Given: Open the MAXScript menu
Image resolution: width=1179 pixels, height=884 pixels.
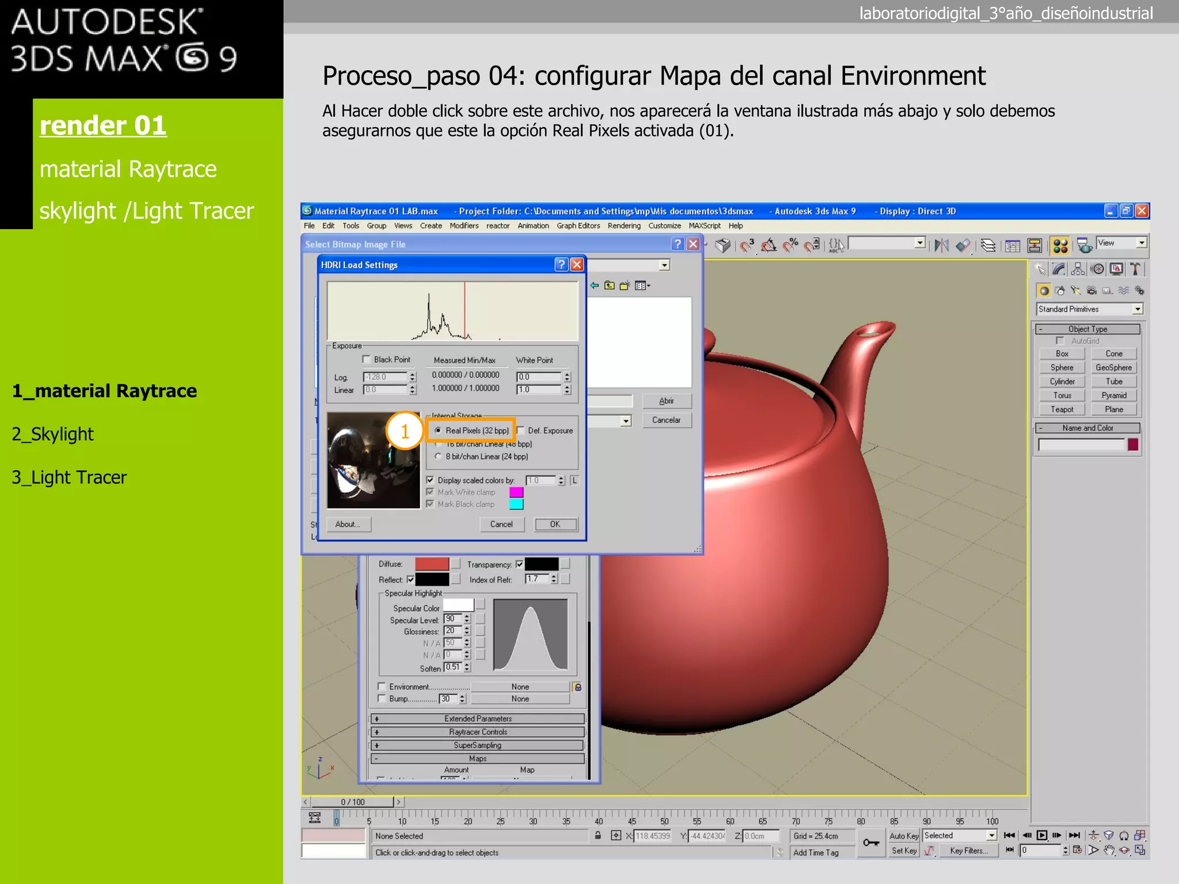Looking at the screenshot, I should pos(705,226).
